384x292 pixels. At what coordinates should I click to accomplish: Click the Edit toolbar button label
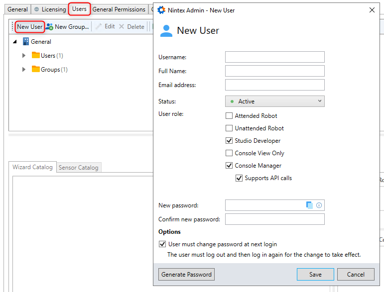tap(110, 26)
